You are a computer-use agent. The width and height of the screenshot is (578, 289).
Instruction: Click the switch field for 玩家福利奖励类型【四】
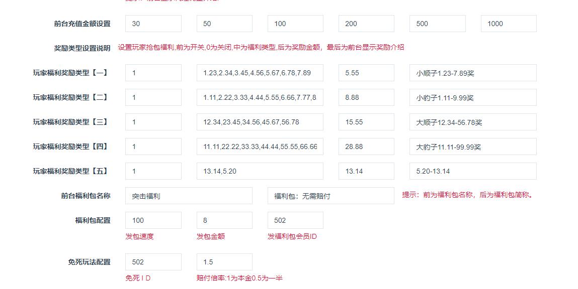coord(153,147)
